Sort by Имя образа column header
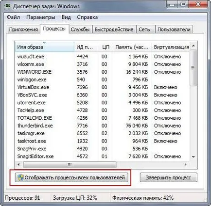211x206 pixels. click(44, 47)
